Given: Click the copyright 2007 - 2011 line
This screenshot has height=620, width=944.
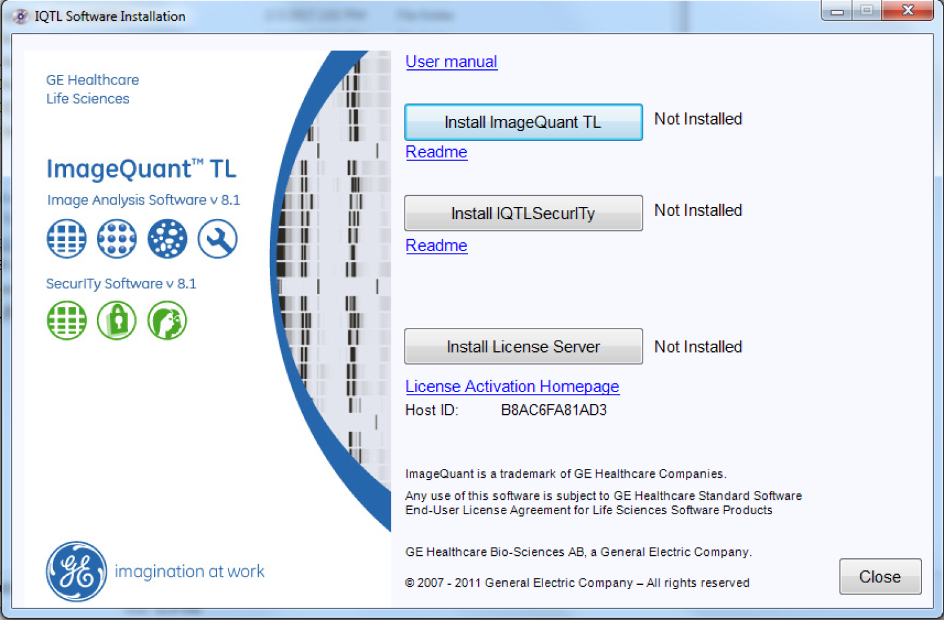Looking at the screenshot, I should pyautogui.click(x=577, y=583).
